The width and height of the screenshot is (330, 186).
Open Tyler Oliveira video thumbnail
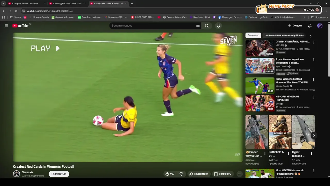point(260,66)
